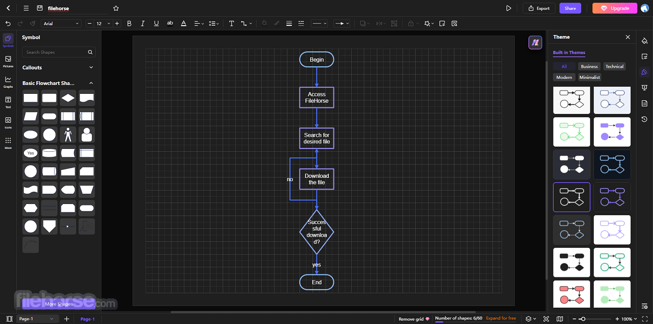Click the More Shapes button
653x324 pixels.
pos(59,304)
